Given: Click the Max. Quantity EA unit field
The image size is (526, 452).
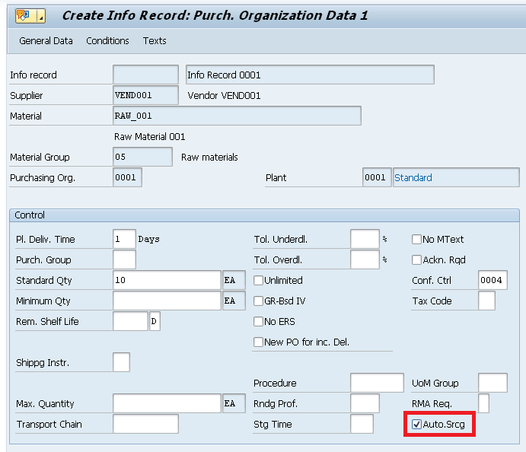Looking at the screenshot, I should coord(234,403).
